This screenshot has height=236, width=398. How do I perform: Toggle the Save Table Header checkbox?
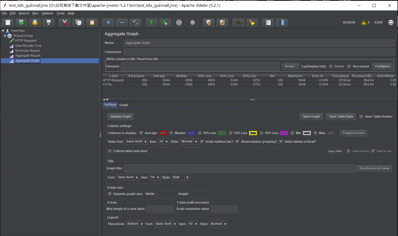coord(361,117)
